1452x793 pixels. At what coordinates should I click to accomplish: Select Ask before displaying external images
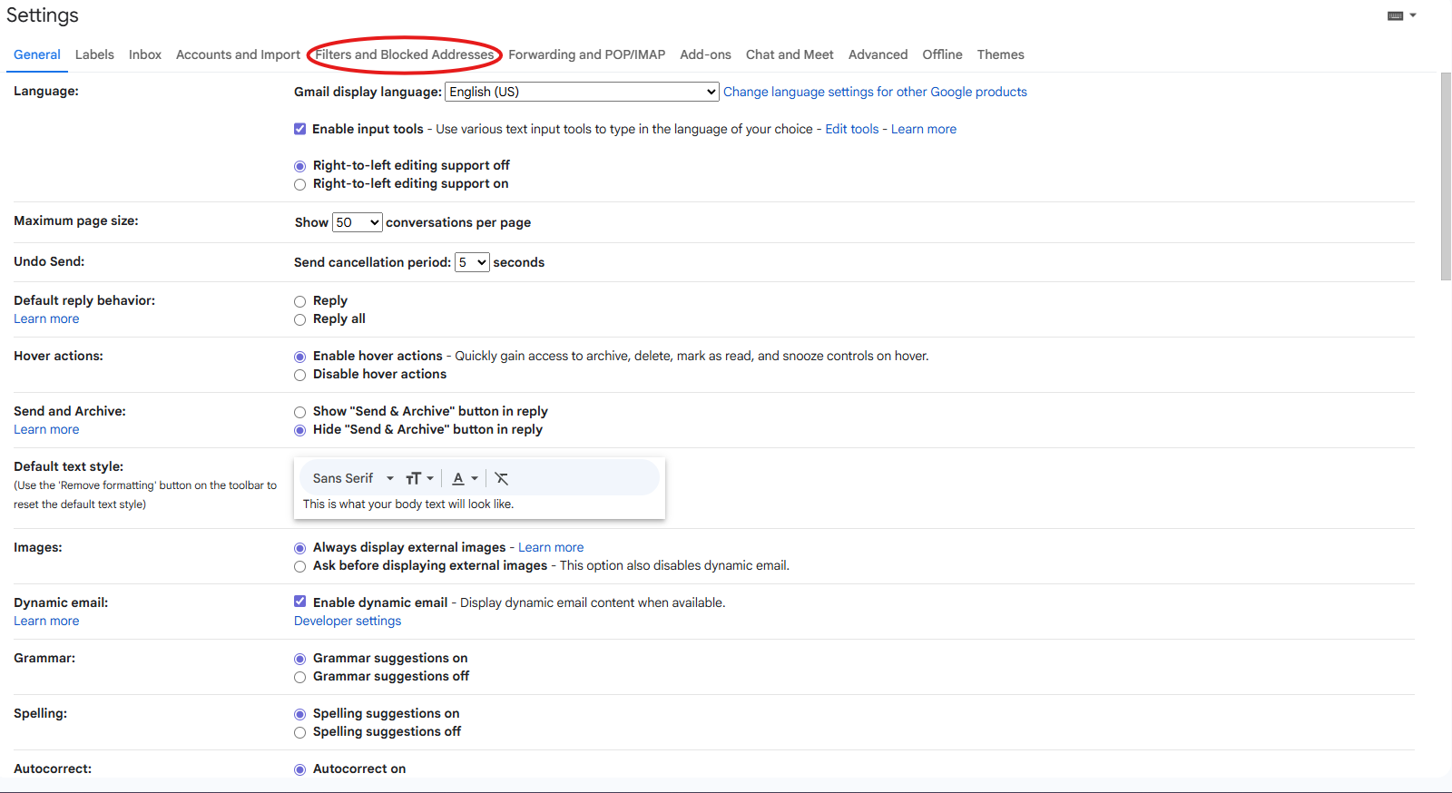tap(299, 566)
